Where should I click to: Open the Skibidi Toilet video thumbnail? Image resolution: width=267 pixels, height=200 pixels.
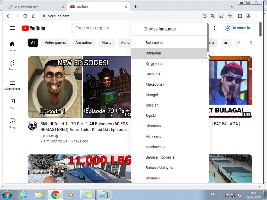point(80,87)
